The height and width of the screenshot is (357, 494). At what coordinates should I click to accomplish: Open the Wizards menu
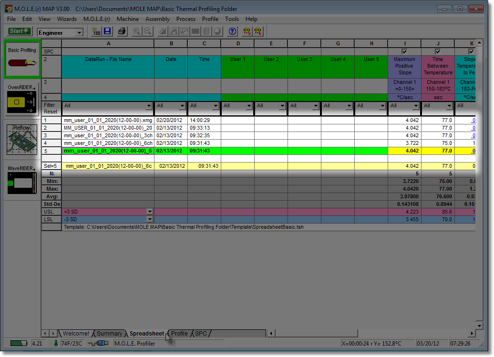(x=67, y=19)
